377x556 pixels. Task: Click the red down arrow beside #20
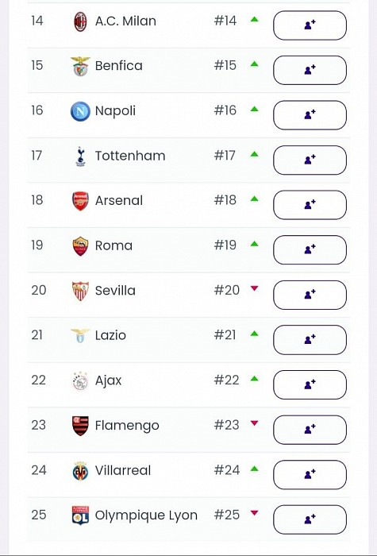(x=254, y=288)
